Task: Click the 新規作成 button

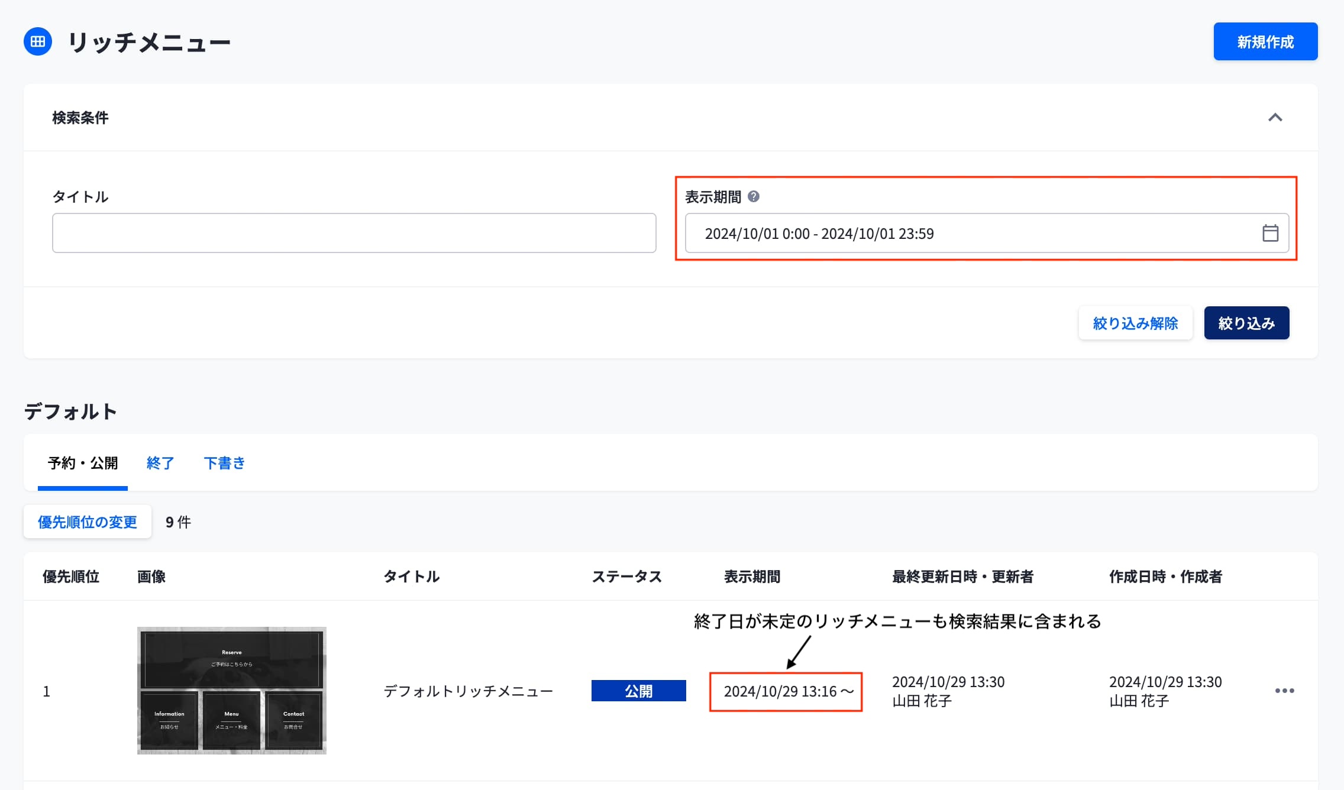Action: tap(1265, 41)
